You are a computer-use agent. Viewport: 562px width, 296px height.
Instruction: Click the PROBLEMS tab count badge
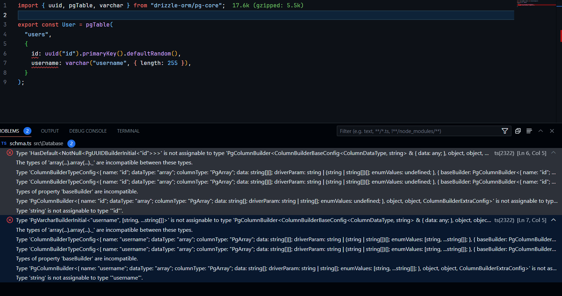click(x=27, y=131)
